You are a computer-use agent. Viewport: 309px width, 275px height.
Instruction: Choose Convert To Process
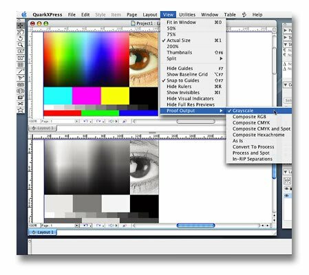[259, 146]
